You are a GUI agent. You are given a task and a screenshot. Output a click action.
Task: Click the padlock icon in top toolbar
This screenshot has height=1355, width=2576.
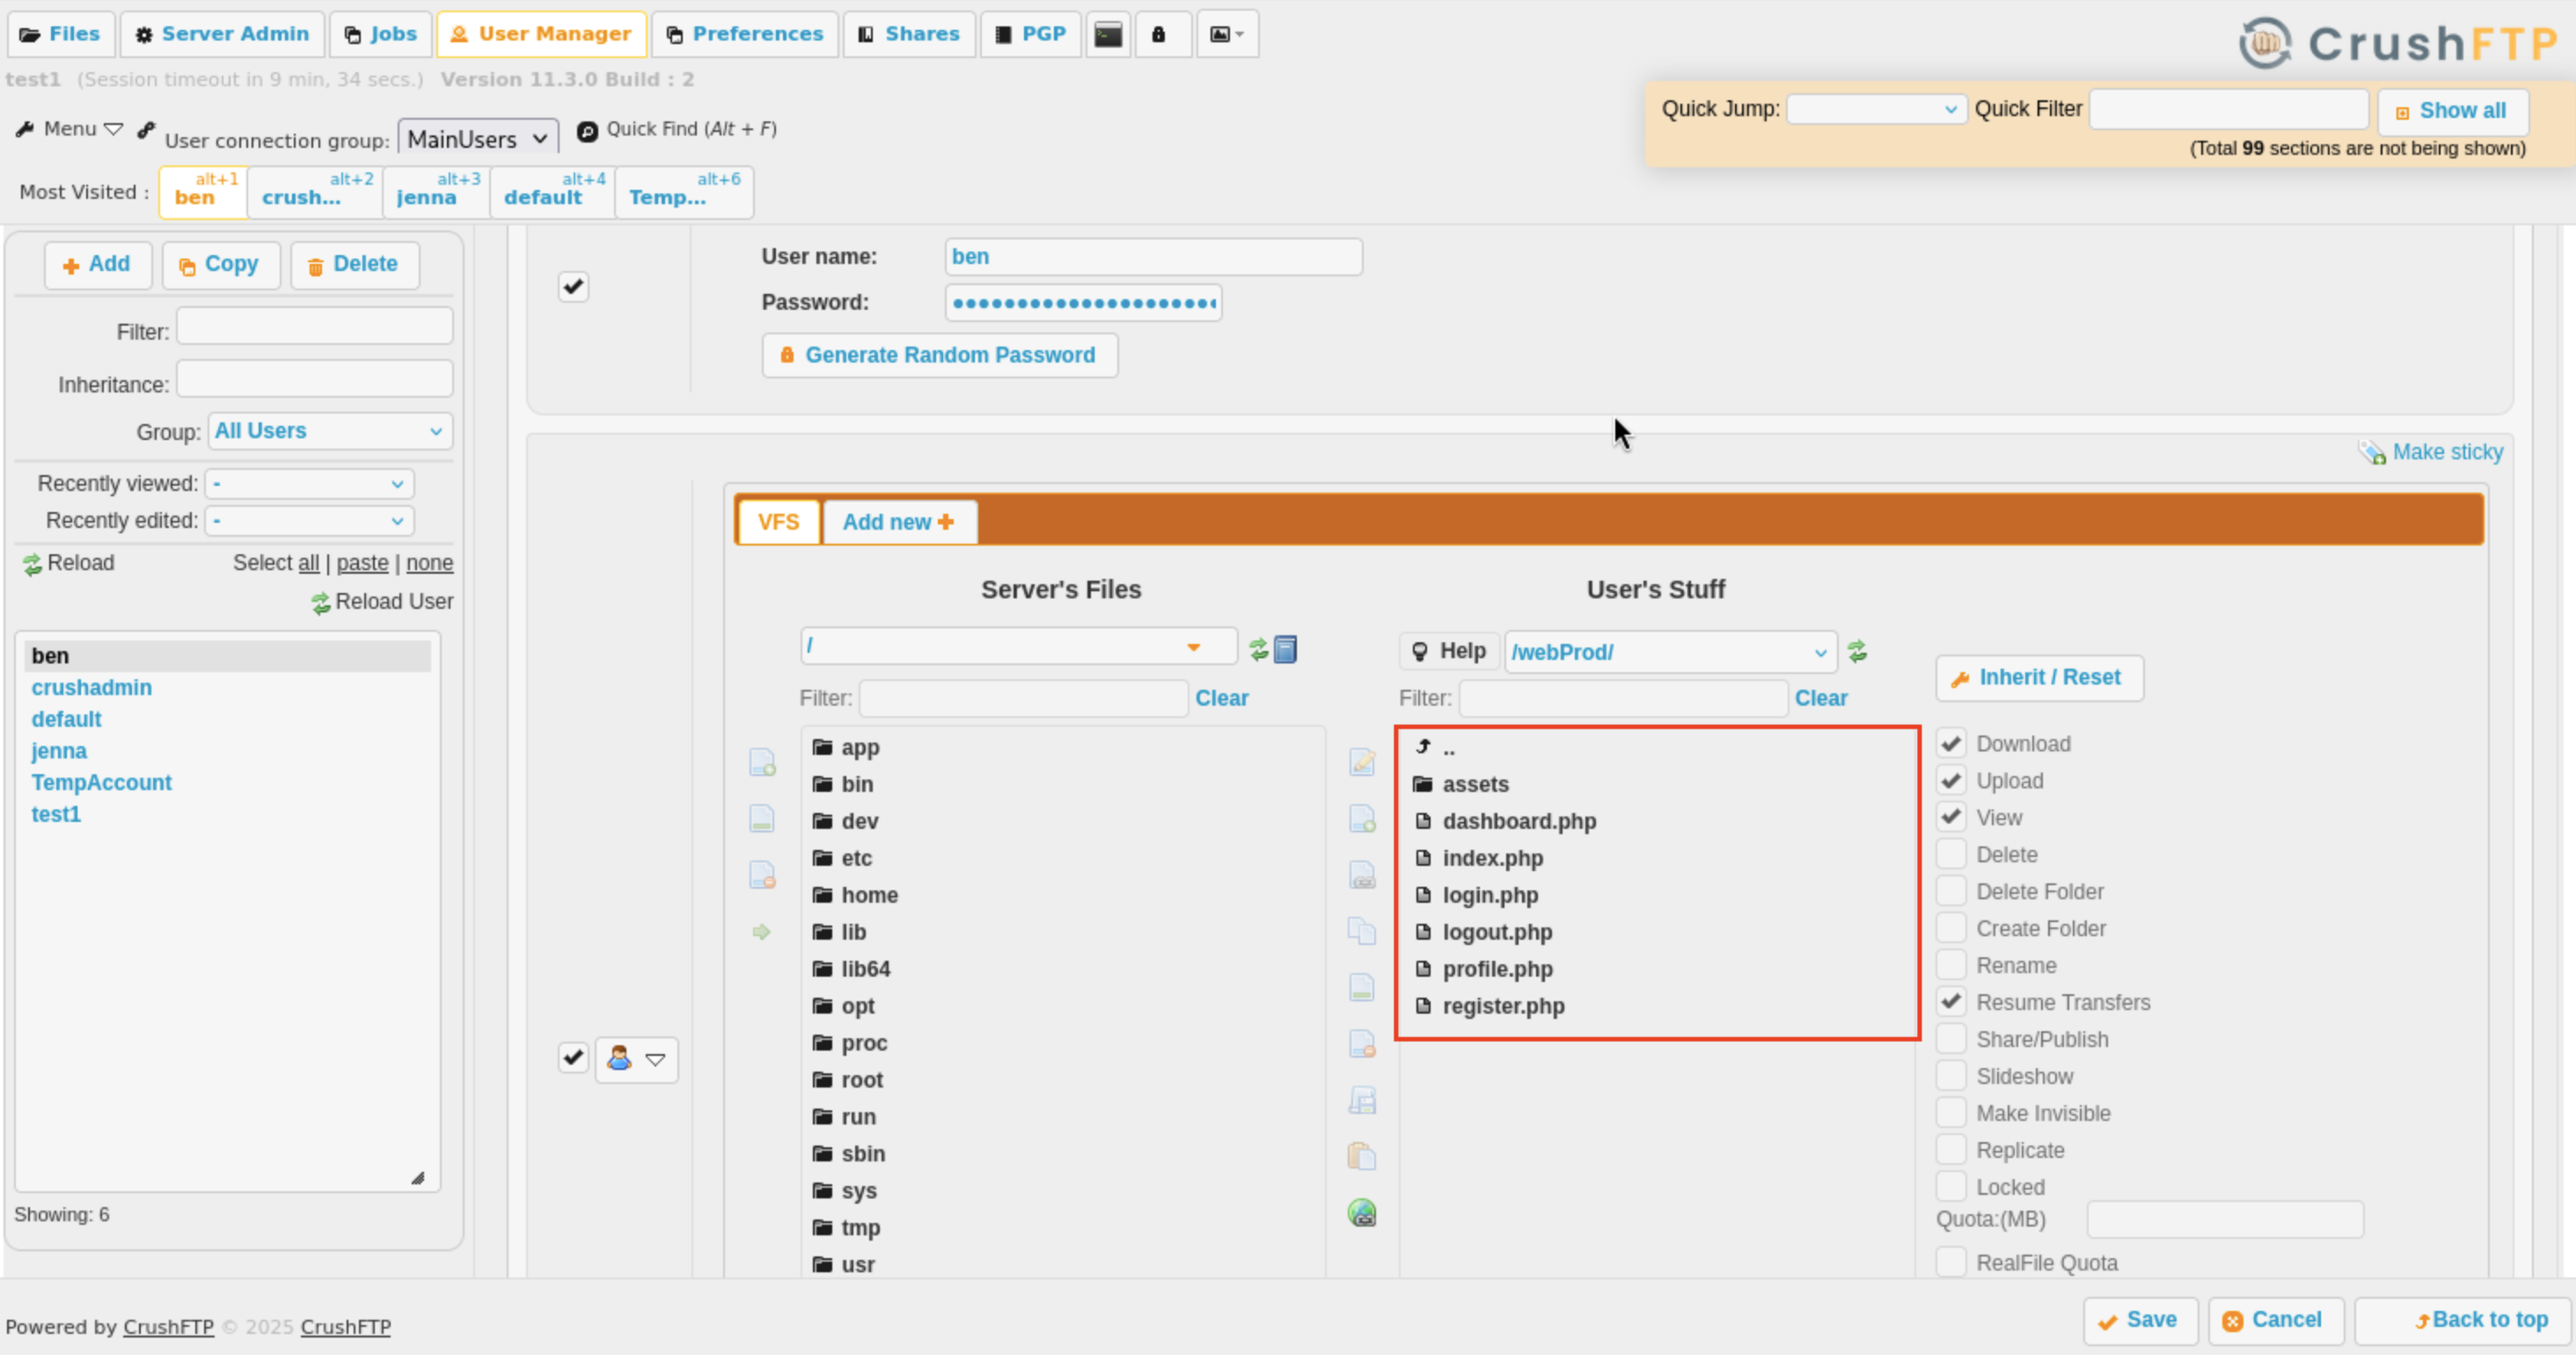pyautogui.click(x=1159, y=34)
